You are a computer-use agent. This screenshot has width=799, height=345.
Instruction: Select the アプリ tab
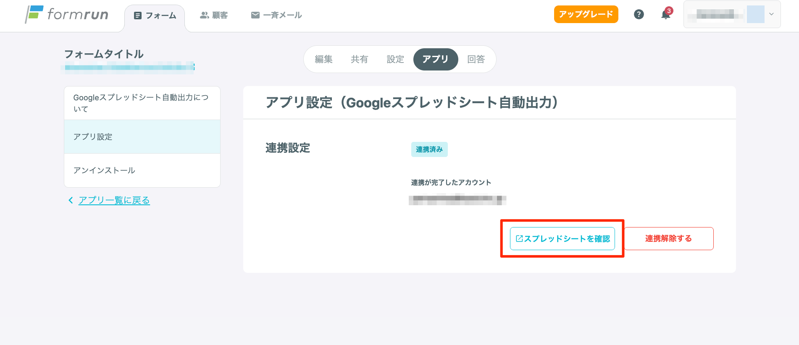click(x=436, y=59)
